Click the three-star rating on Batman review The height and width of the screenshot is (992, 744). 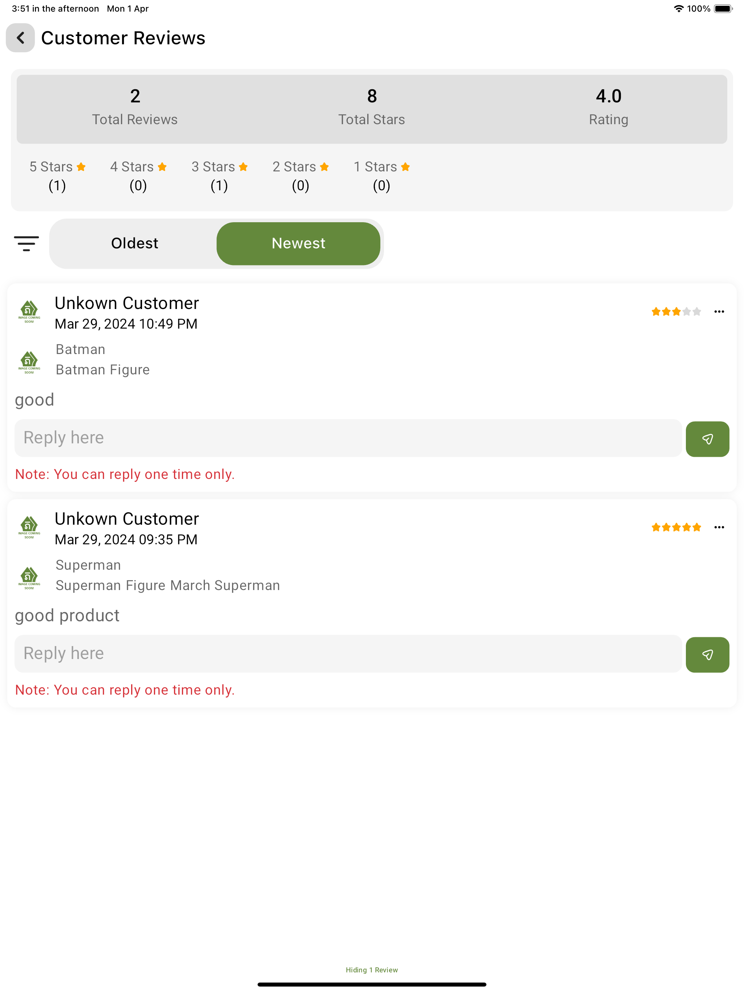click(676, 312)
